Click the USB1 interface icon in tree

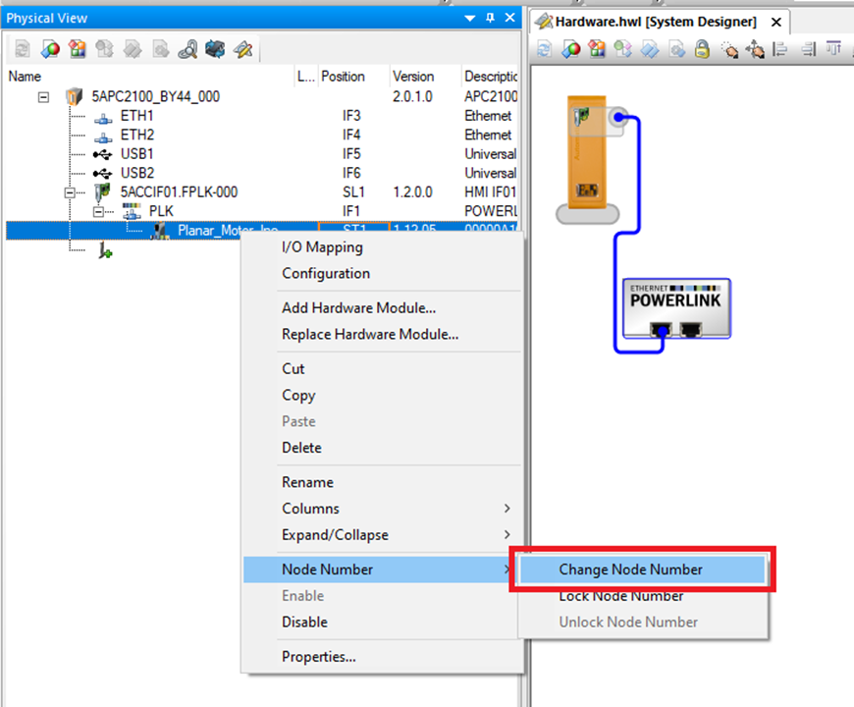click(102, 154)
